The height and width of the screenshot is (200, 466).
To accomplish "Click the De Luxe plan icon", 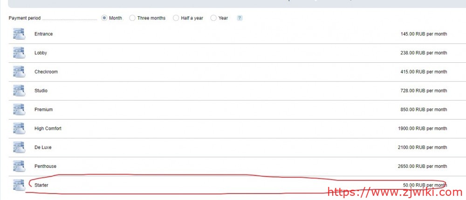I will coord(19,147).
